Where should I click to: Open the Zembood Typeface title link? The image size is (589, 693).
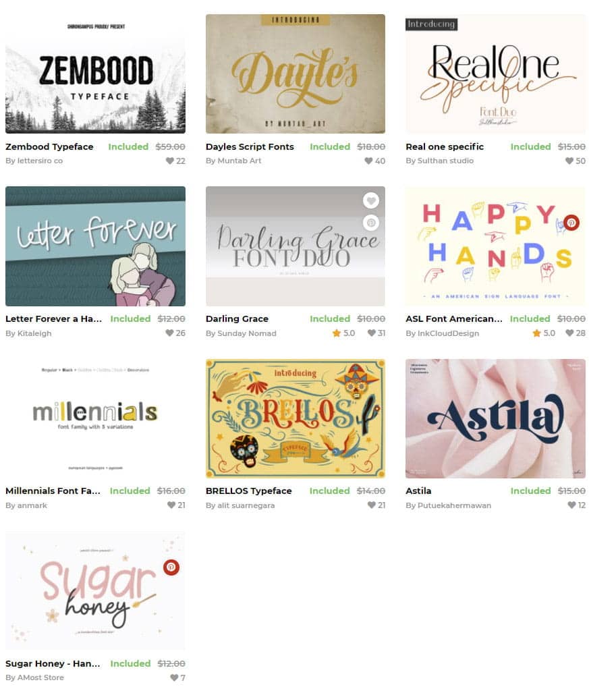(49, 146)
